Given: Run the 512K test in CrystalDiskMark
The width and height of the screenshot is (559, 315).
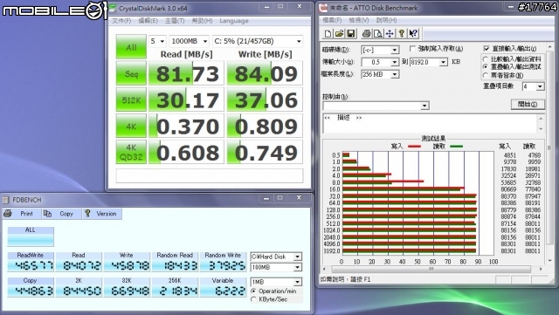Looking at the screenshot, I should tap(131, 99).
